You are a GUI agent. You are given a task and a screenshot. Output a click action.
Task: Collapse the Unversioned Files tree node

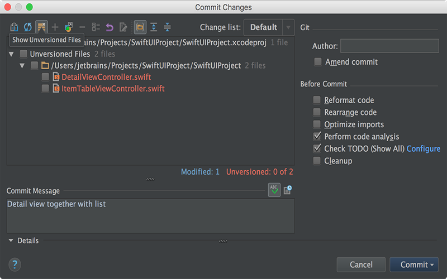pos(11,54)
